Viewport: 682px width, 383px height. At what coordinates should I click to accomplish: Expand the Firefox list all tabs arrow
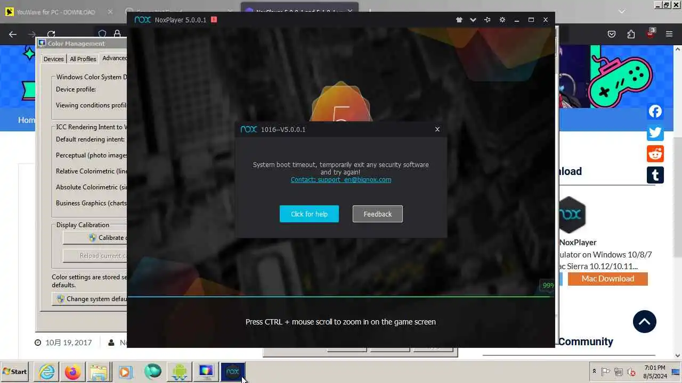coord(621,11)
